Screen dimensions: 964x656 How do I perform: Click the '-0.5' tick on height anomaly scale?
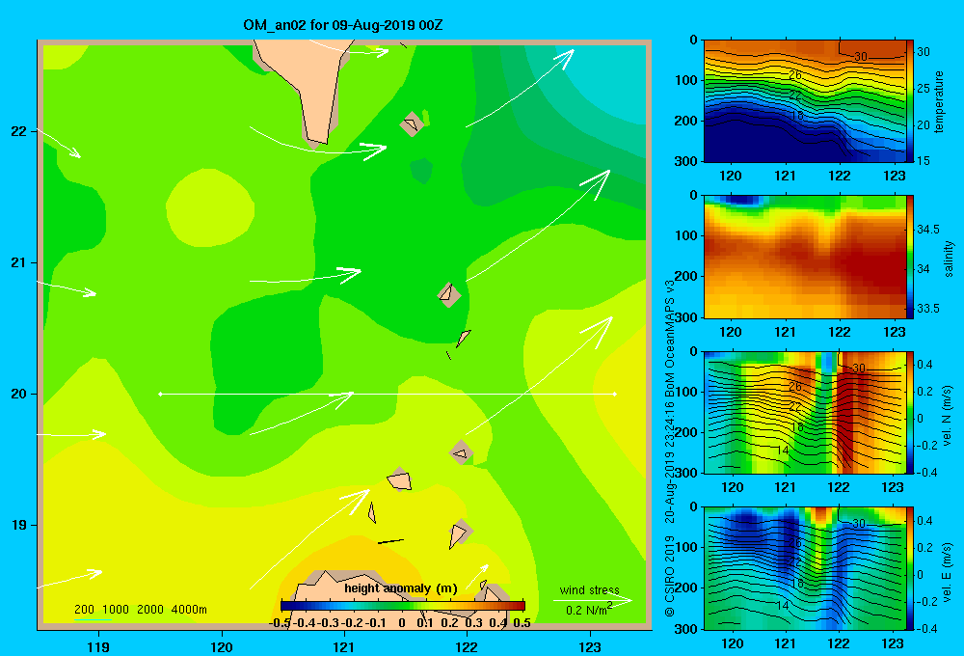pos(280,623)
